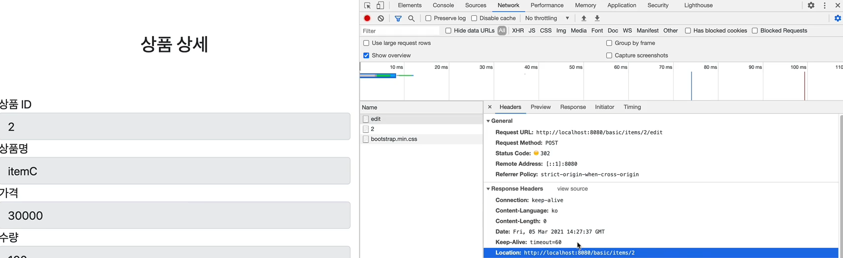This screenshot has width=843, height=258.
Task: Open the No throttling dropdown
Action: (x=547, y=18)
